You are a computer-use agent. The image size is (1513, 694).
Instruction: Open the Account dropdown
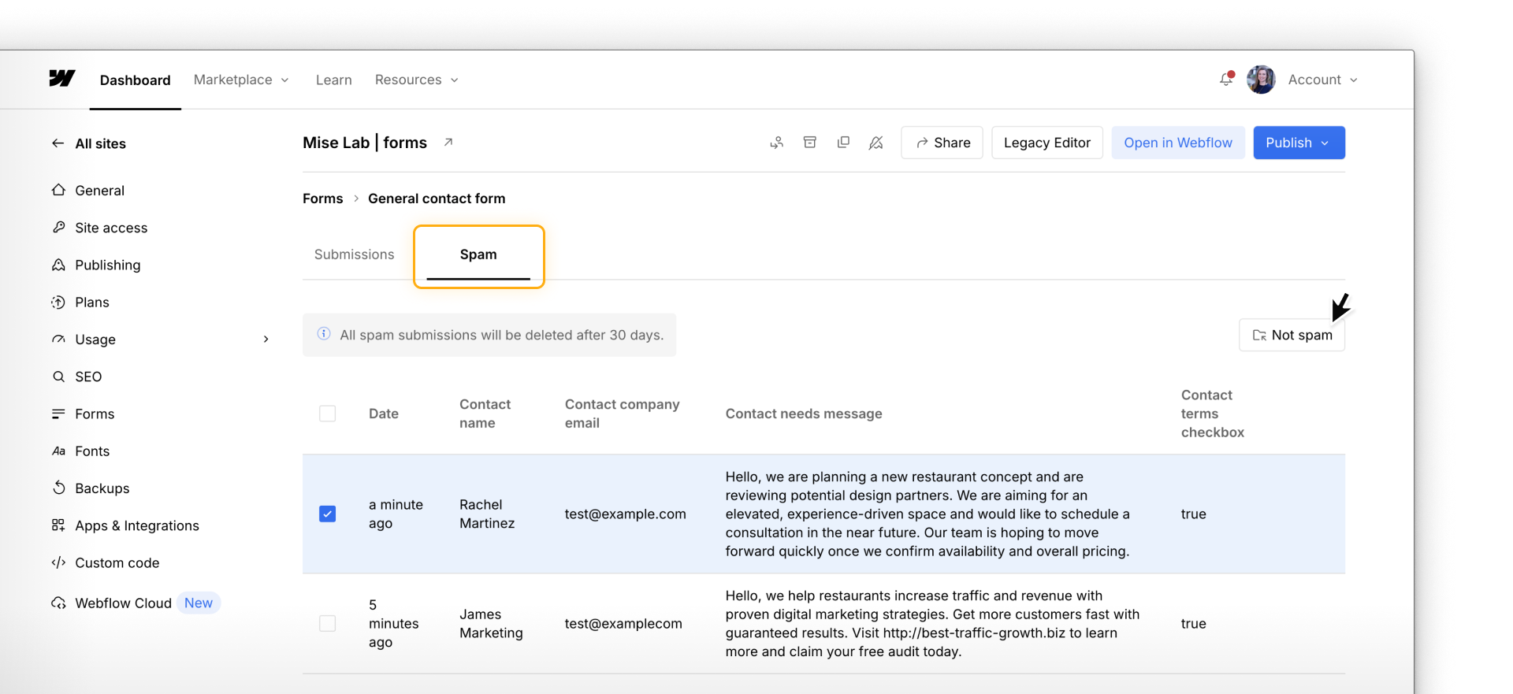[1322, 80]
